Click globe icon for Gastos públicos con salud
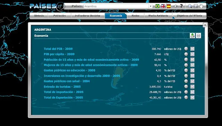The height and width of the screenshot is (126, 222). (x=186, y=81)
